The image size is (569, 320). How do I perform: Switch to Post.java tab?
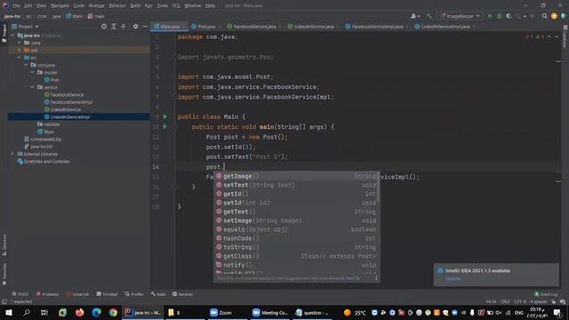[x=205, y=27]
